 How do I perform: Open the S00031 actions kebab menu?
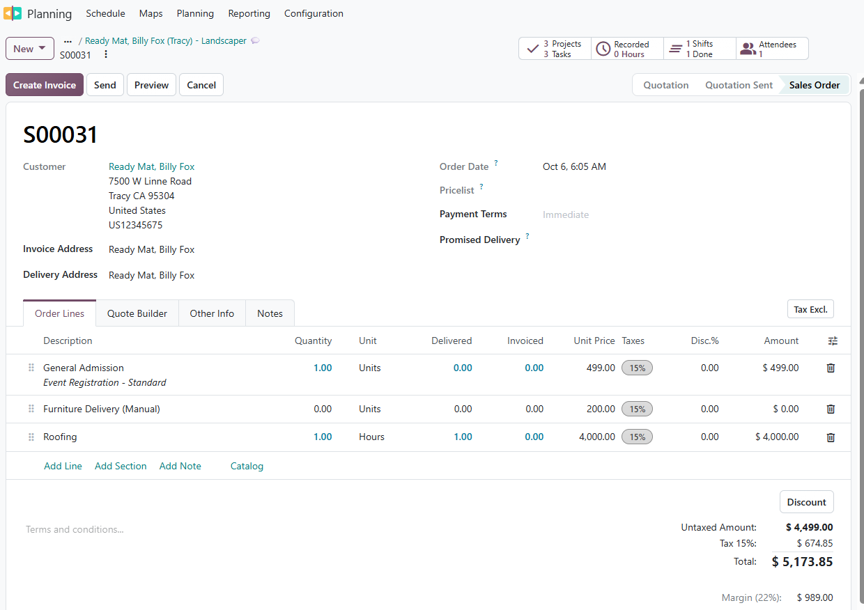click(x=106, y=54)
